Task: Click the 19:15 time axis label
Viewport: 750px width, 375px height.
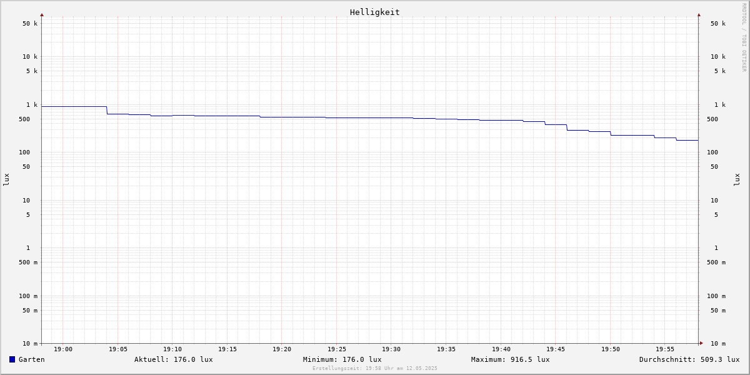Action: [227, 349]
